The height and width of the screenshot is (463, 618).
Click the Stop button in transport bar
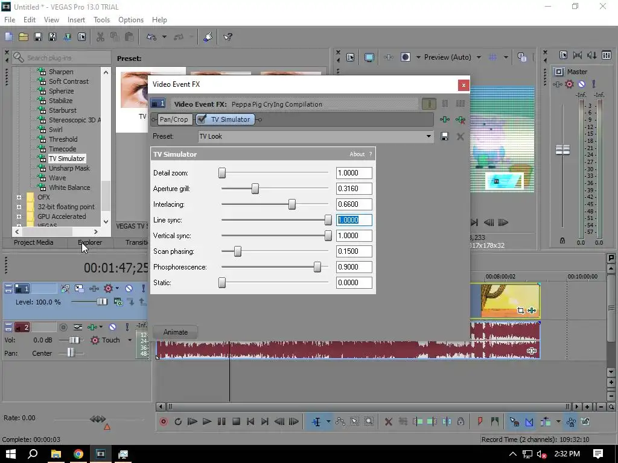[236, 421]
